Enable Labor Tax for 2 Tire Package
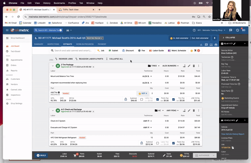 pos(141,99)
